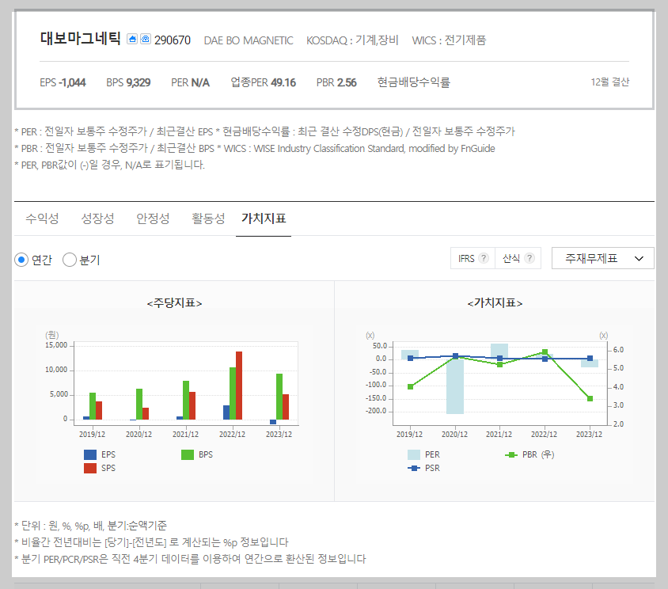Click the PBR 2.56 value

coord(336,82)
